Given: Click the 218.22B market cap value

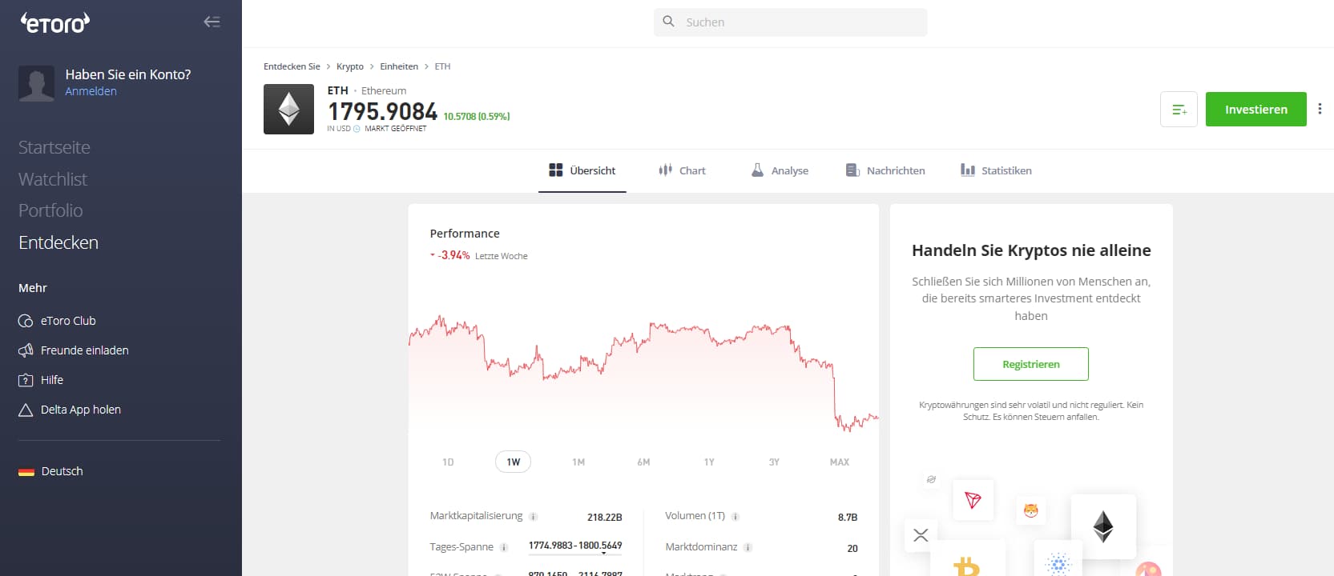Looking at the screenshot, I should [x=605, y=518].
